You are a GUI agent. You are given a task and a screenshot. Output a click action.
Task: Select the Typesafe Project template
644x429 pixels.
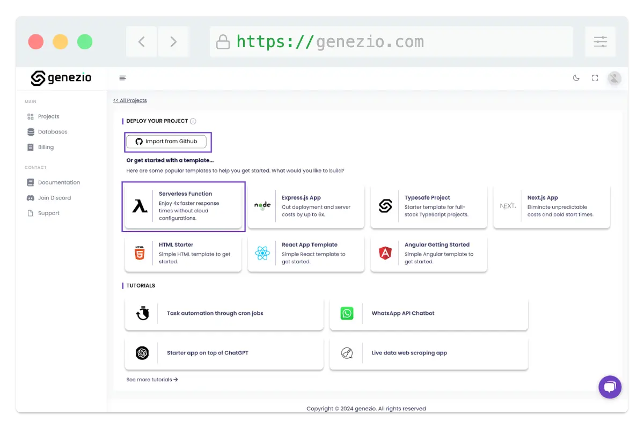click(x=429, y=206)
